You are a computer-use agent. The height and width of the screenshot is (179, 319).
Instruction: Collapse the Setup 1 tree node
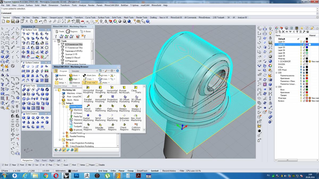(x=60, y=103)
